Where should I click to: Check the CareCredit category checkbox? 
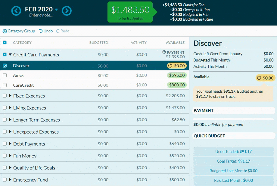coord(5,85)
